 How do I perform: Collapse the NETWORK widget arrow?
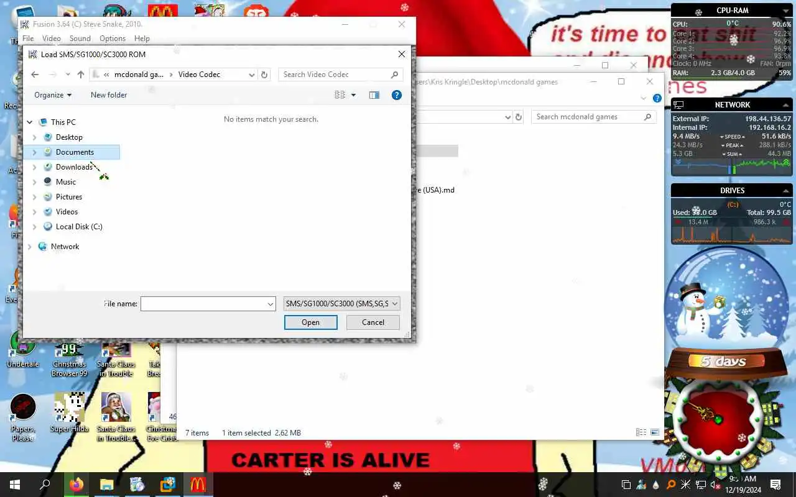[x=786, y=105]
